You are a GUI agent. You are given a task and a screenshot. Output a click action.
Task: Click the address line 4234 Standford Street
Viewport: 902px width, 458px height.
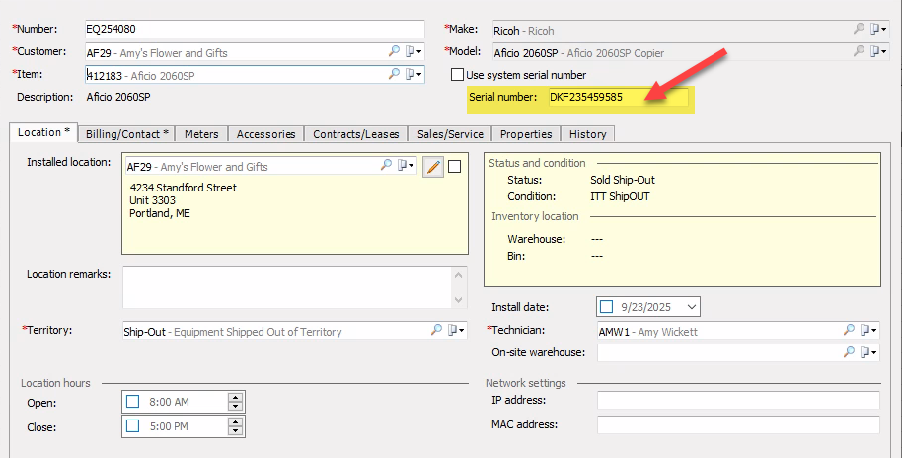(183, 188)
